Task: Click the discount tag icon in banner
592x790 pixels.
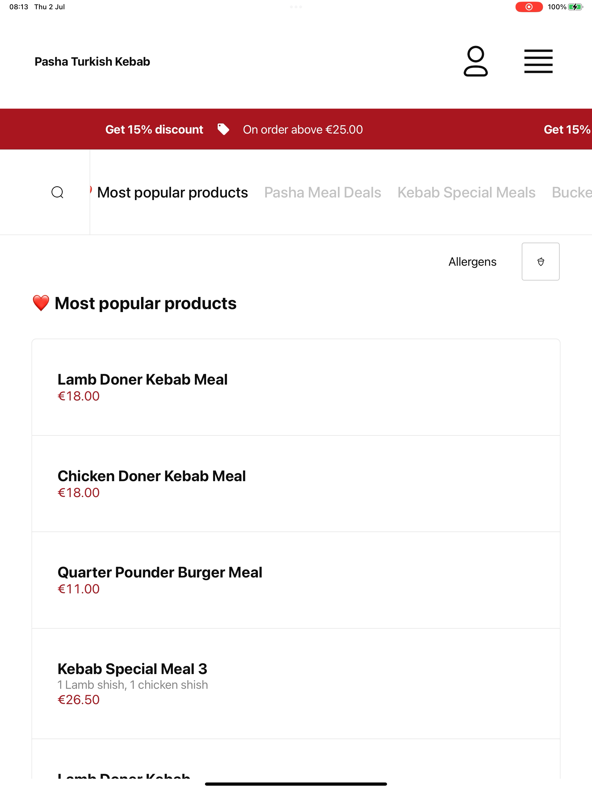Action: 223,129
